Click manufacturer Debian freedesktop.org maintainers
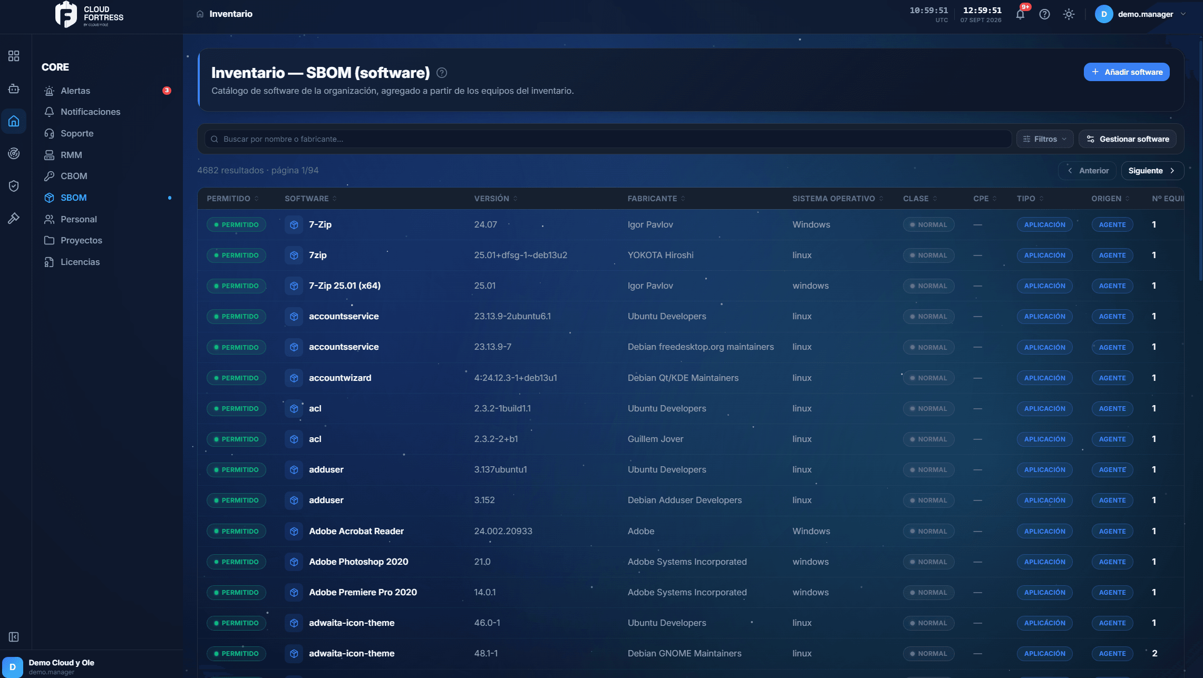Image resolution: width=1203 pixels, height=678 pixels. click(x=701, y=347)
